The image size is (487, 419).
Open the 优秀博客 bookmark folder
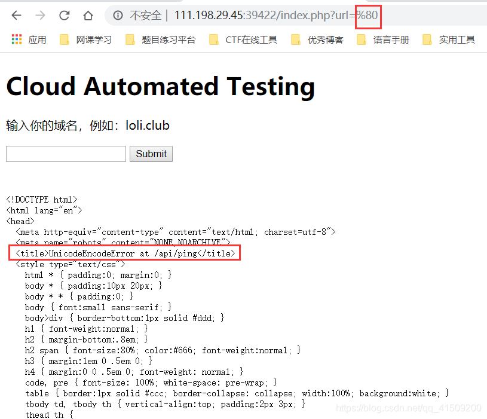(x=317, y=39)
